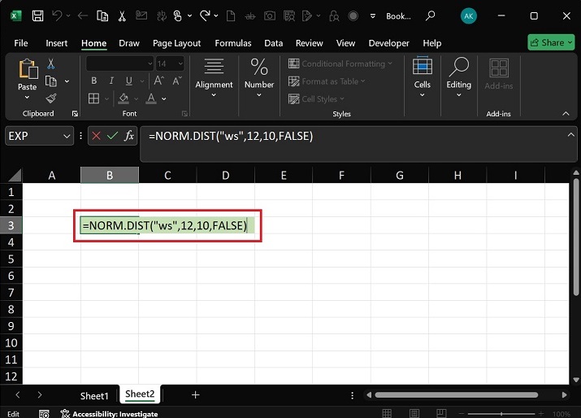Image resolution: width=581 pixels, height=418 pixels.
Task: Toggle Underline formatting
Action: (x=128, y=81)
